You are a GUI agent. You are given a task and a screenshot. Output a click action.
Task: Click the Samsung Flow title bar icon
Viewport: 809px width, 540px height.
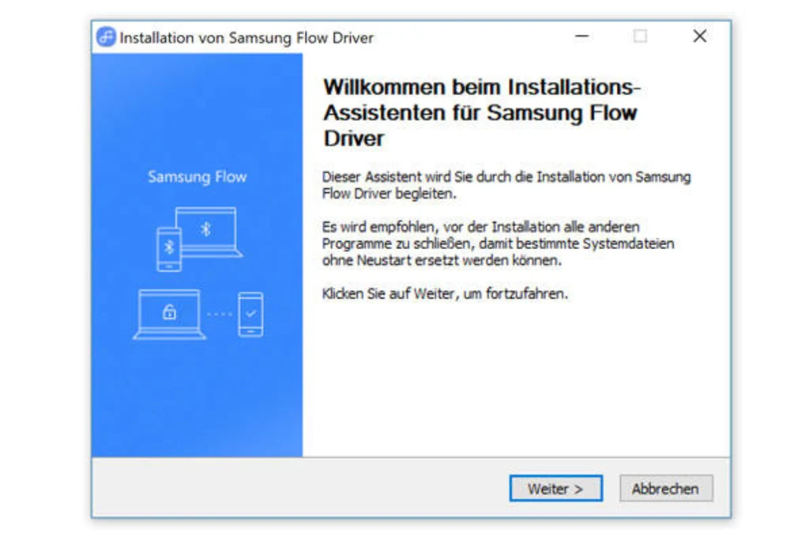pyautogui.click(x=107, y=37)
